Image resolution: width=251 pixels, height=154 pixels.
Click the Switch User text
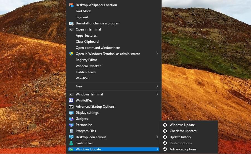coord(84,143)
